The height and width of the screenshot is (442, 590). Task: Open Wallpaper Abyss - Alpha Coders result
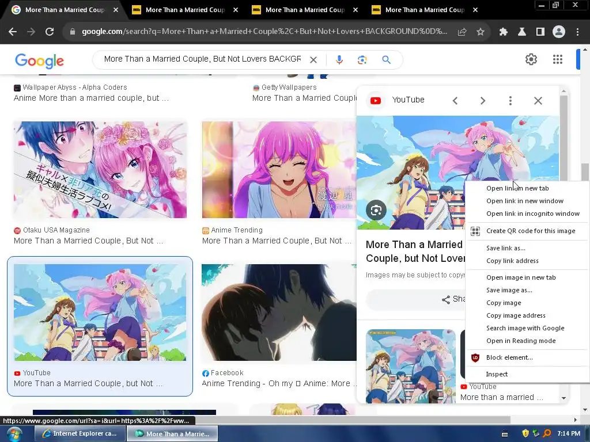(92, 98)
